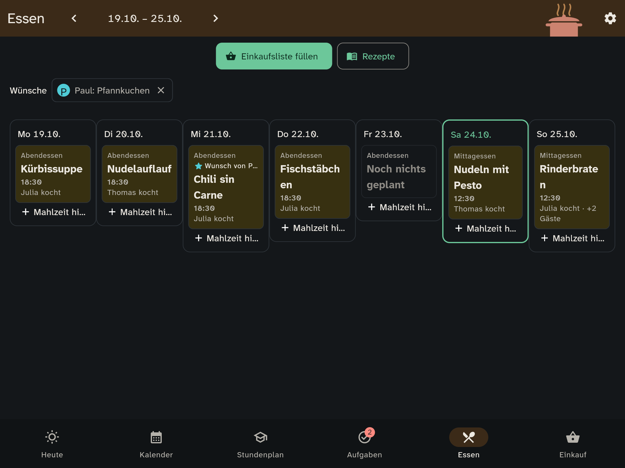Click the week range 19.10. – 25.10.
The image size is (625, 468).
pos(145,19)
